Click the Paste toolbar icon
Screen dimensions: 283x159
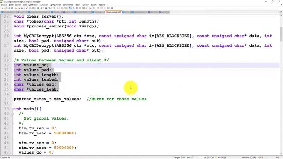[x=34, y=8]
